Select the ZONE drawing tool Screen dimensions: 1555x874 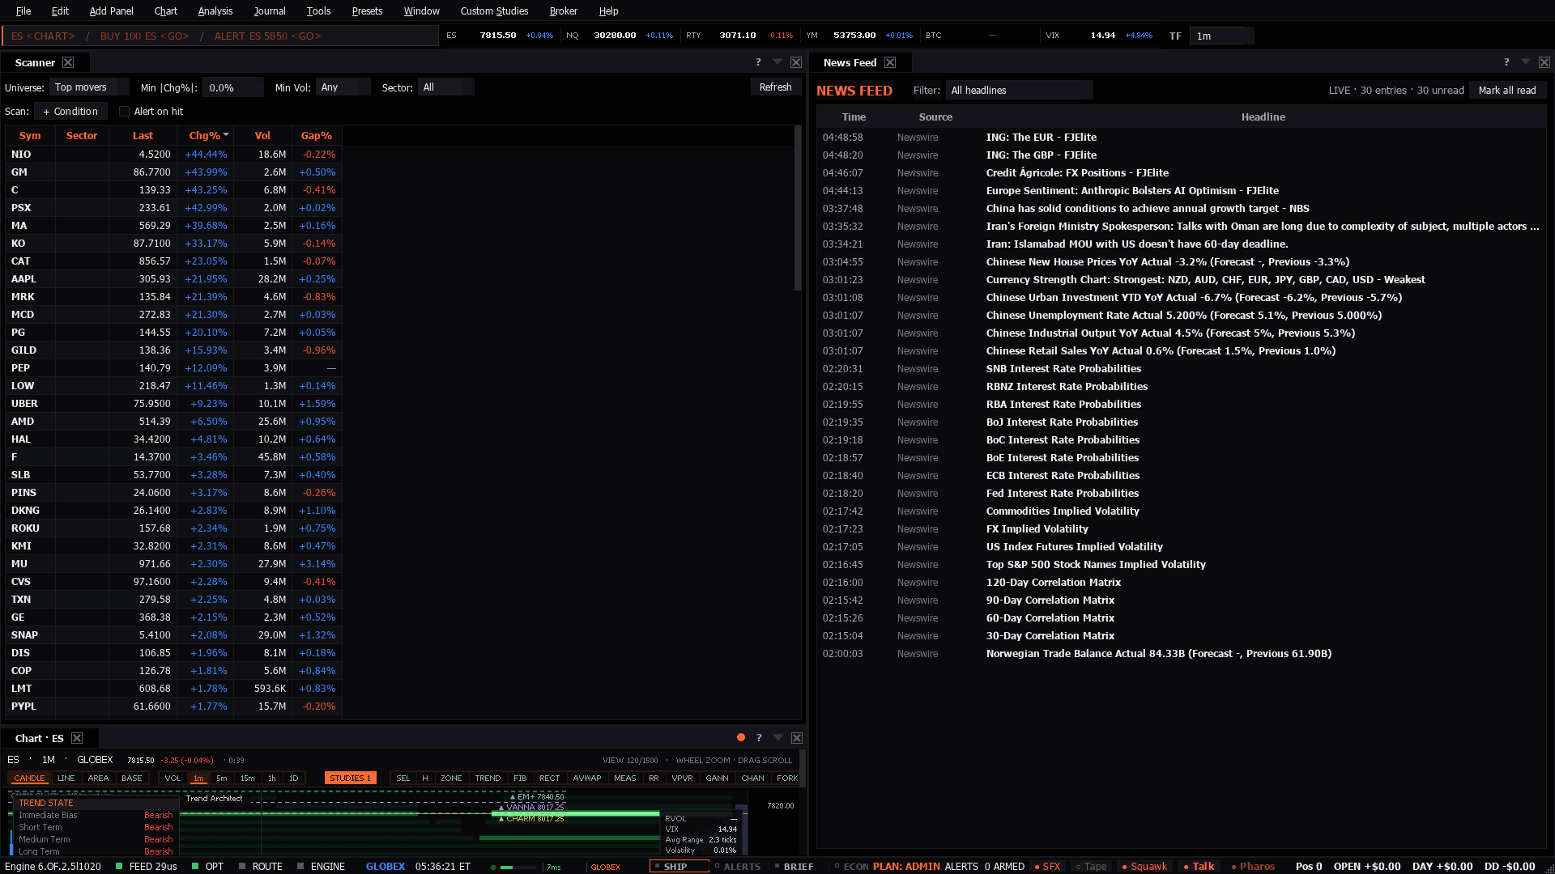click(x=451, y=778)
